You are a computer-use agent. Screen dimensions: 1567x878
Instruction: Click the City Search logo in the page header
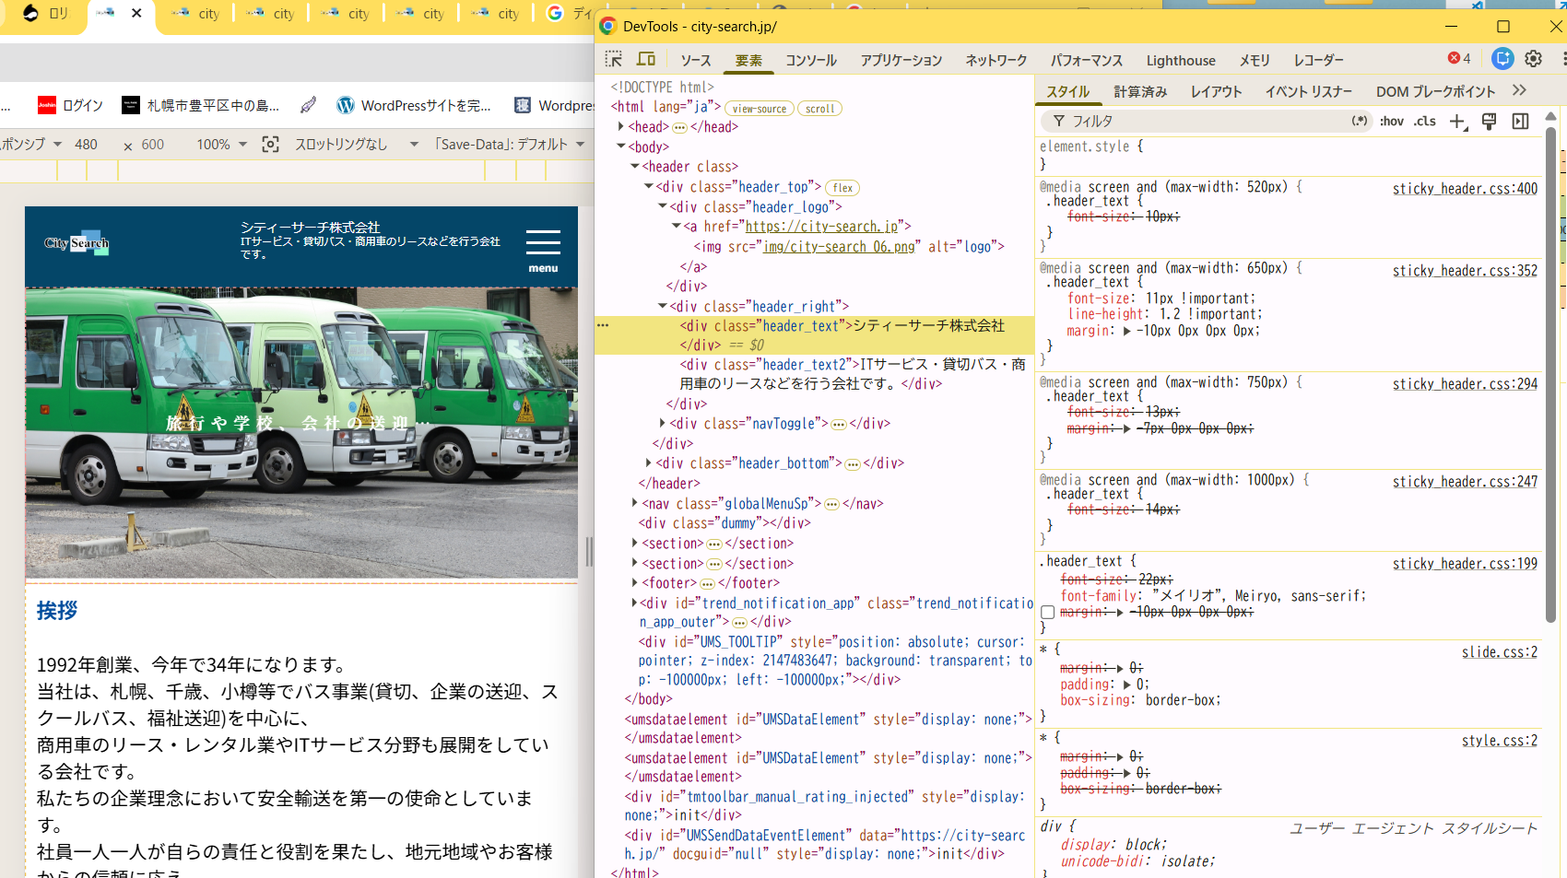click(77, 243)
